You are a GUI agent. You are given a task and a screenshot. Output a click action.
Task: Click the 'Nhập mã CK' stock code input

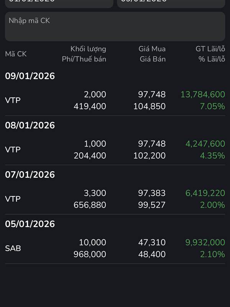(x=115, y=26)
